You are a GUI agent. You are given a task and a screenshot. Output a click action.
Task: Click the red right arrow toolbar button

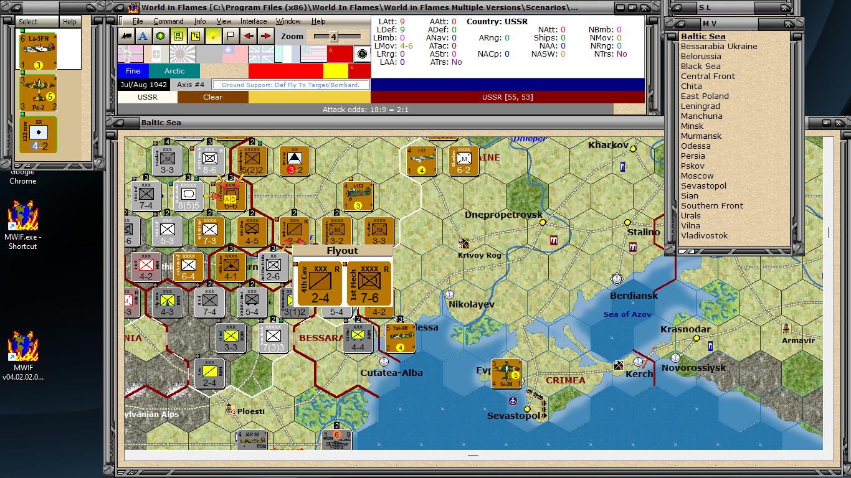265,36
